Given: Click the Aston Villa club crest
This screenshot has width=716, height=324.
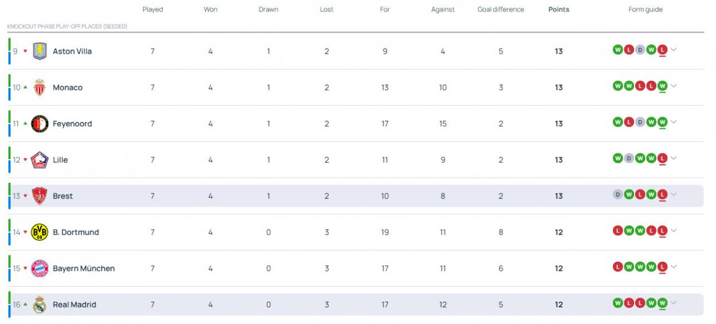Looking at the screenshot, I should coord(40,52).
